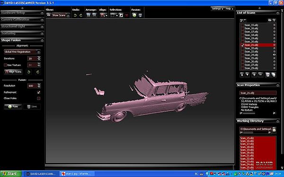The image size is (284, 177).
Task: Open the Settings menu
Action: tap(217, 8)
